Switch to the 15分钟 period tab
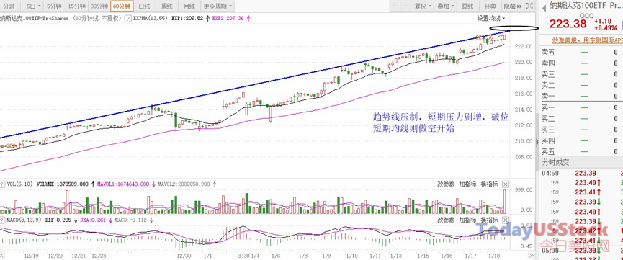Viewport: 623px width, 260px height. coord(76,6)
